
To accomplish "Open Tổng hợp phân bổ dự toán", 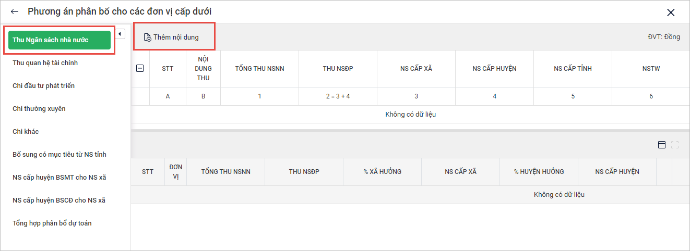I will click(x=52, y=223).
